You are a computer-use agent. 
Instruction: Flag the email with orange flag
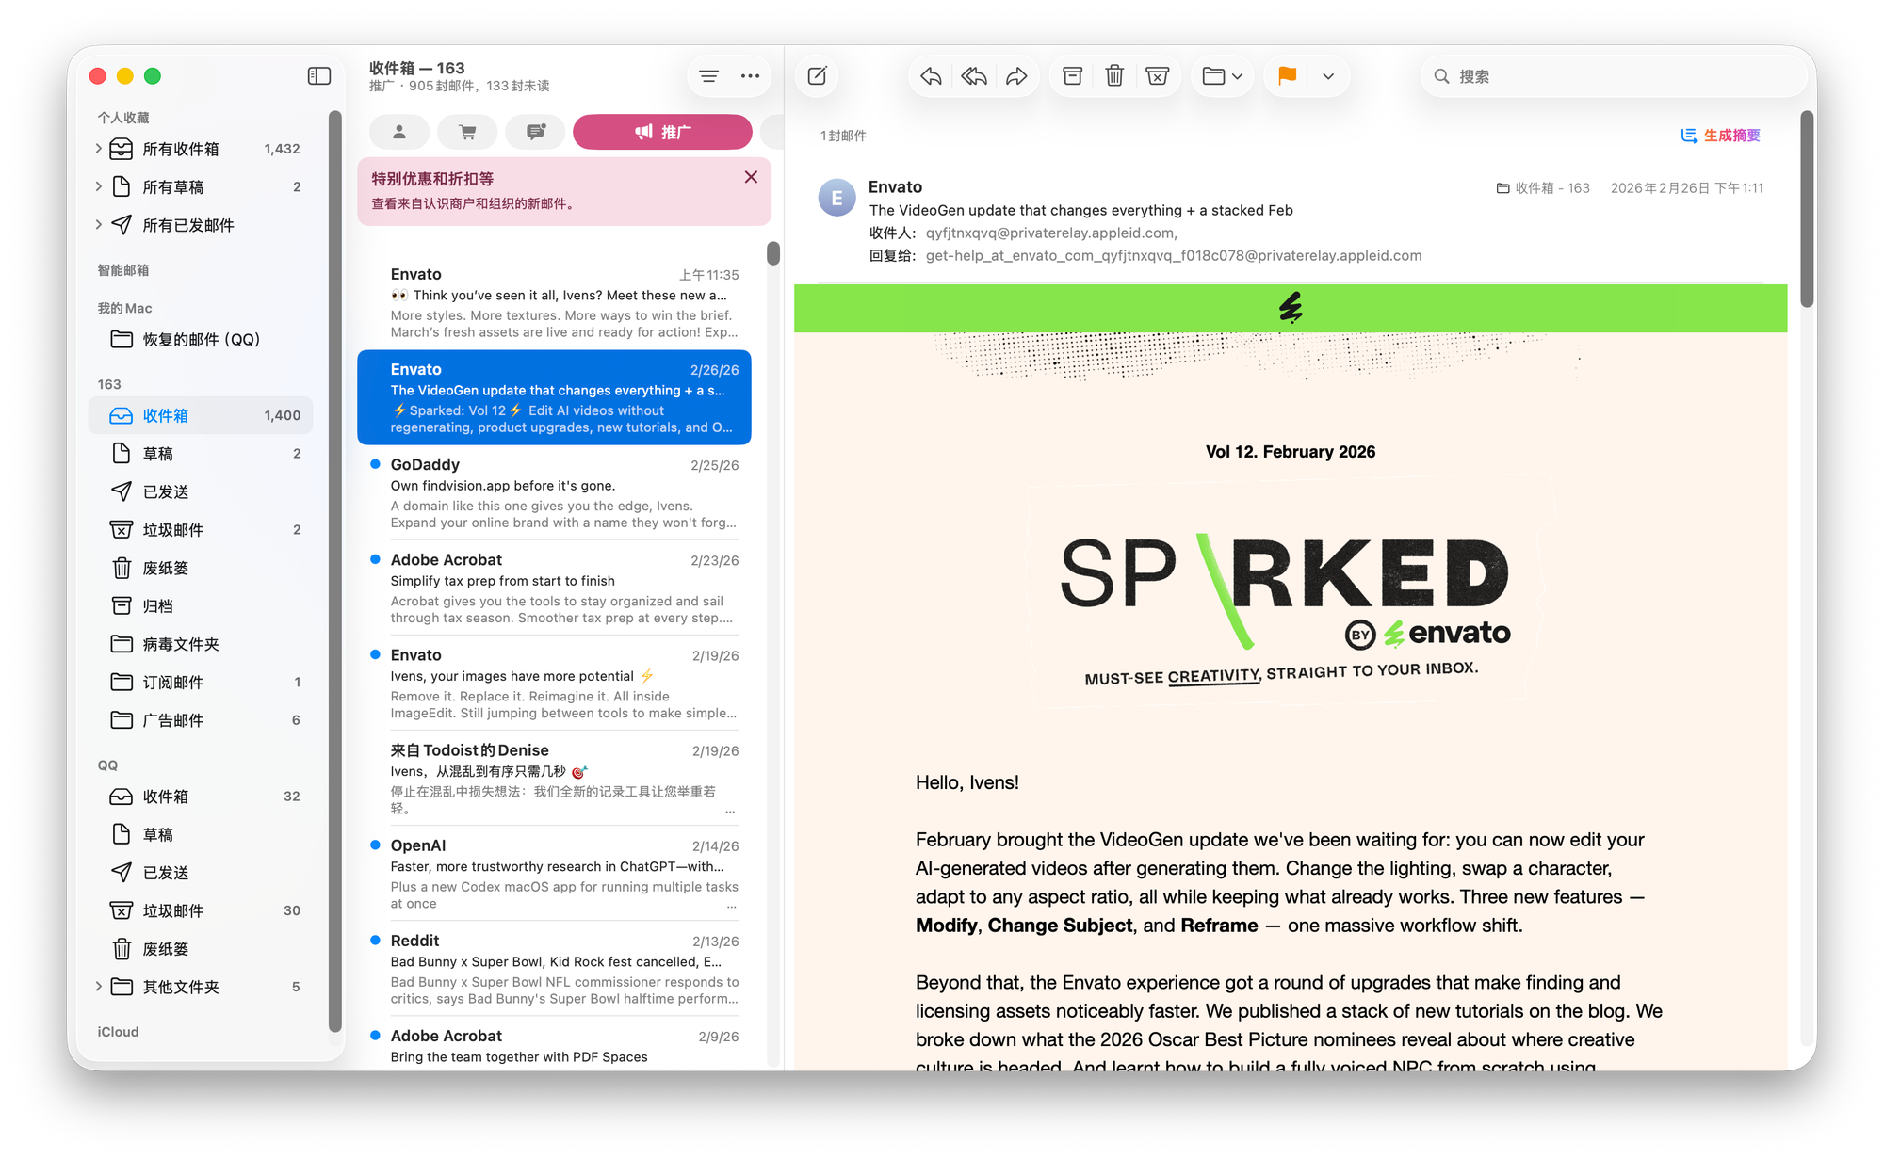click(1287, 76)
